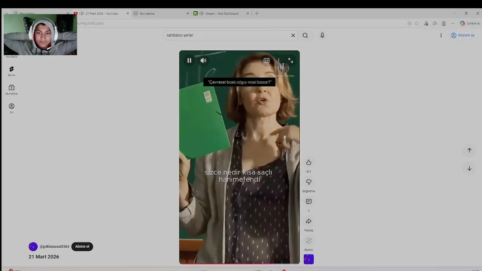Viewport: 482px width, 271px height.
Task: Open Shorts in the sidebar
Action: [12, 71]
